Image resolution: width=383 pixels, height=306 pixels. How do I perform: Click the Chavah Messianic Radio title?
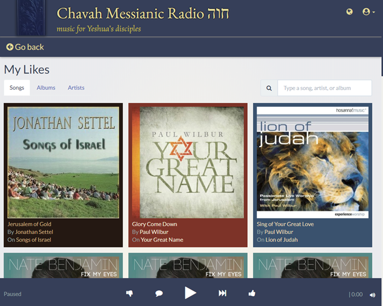(x=143, y=13)
